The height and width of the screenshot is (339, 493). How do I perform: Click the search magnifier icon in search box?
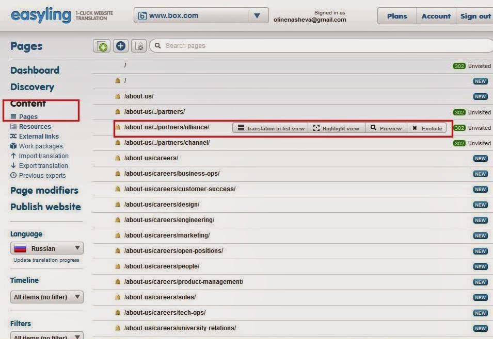pos(158,45)
